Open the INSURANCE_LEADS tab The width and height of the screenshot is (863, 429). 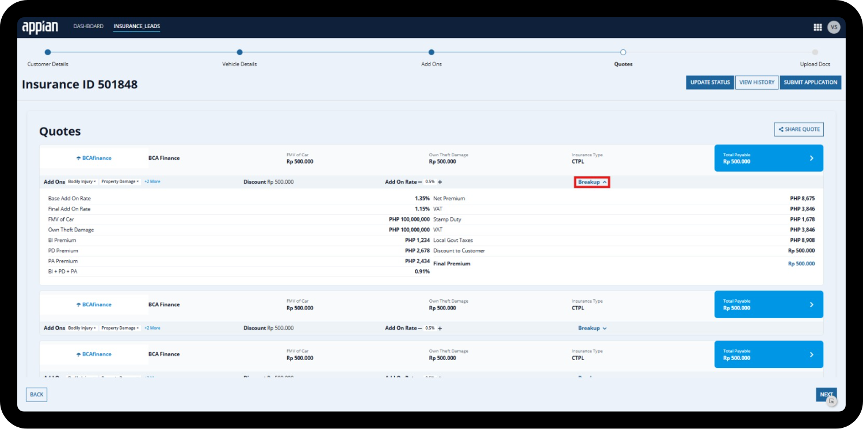click(x=137, y=26)
